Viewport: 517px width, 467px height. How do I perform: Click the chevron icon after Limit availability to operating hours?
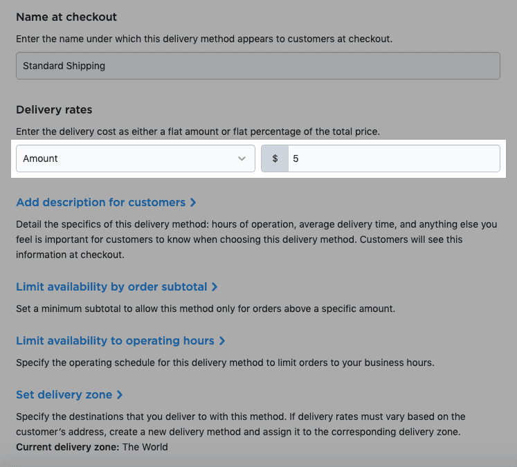pyautogui.click(x=221, y=341)
